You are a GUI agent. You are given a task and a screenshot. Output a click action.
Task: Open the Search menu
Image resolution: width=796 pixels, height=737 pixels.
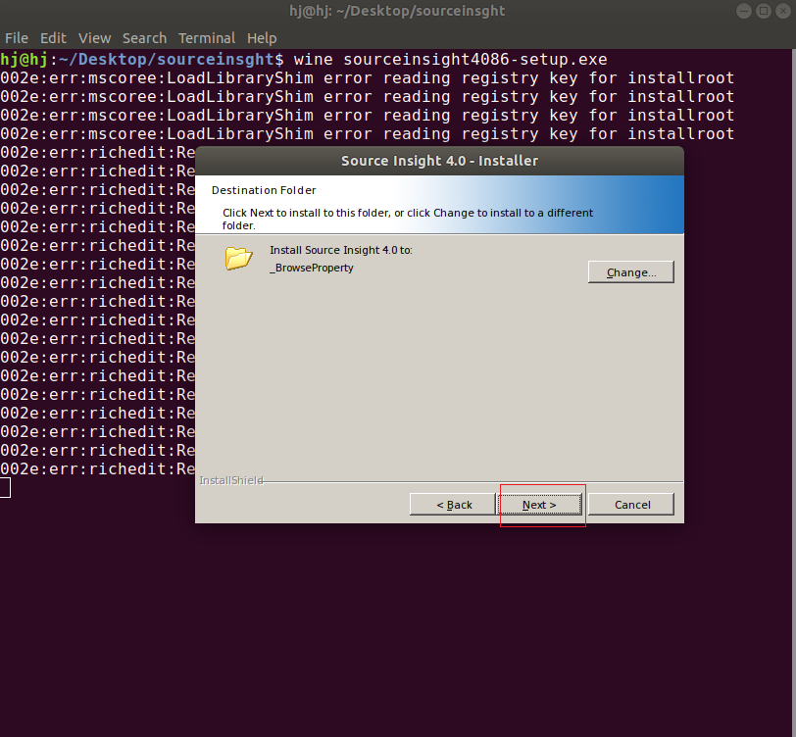[x=144, y=38]
